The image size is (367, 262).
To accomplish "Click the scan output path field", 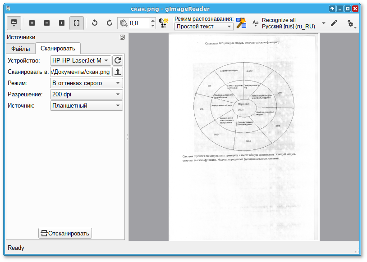I will (x=81, y=72).
